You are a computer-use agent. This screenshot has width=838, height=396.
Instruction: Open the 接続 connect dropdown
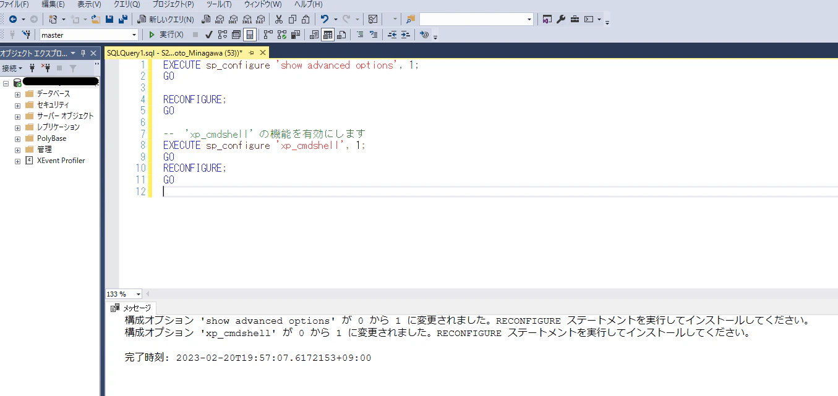pos(12,68)
